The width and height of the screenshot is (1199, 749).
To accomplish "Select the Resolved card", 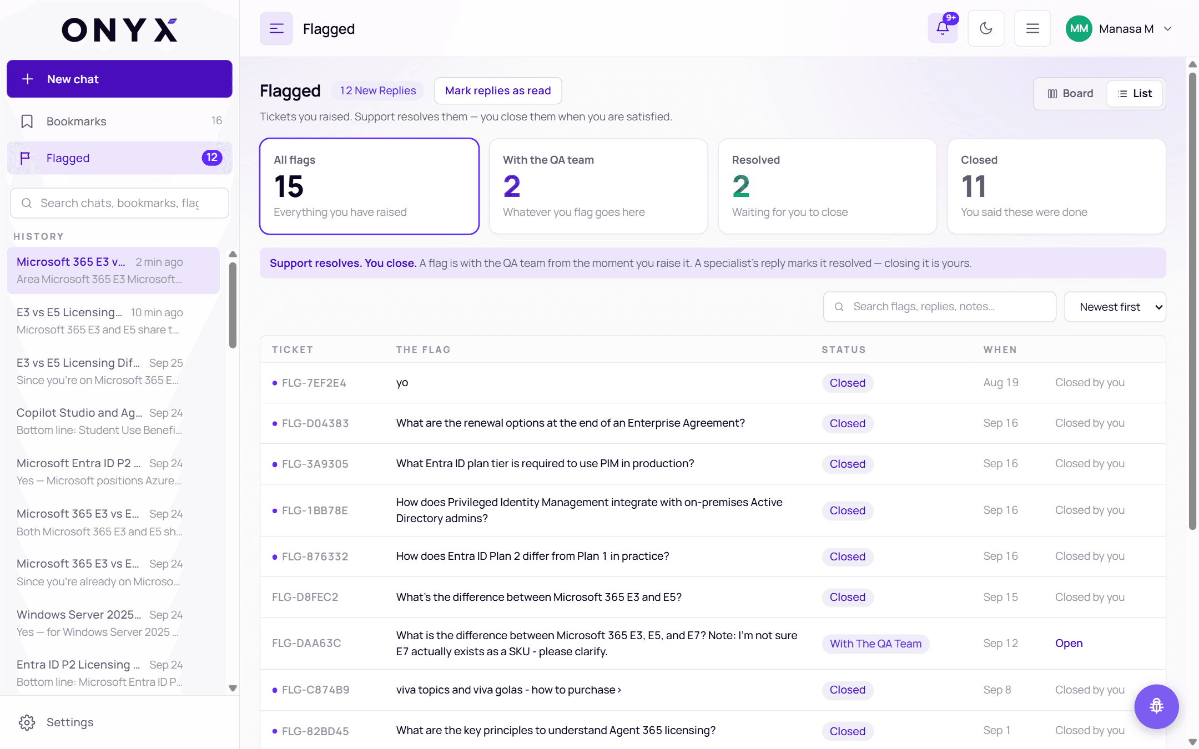I will point(827,186).
